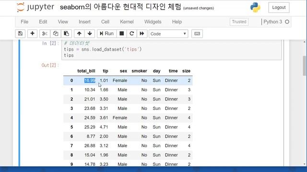Image resolution: width=307 pixels, height=172 pixels.
Task: Move the selected cell down
Action: (x=90, y=33)
